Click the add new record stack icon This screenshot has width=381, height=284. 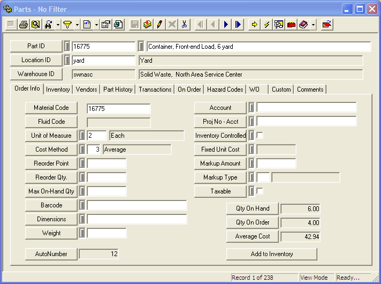[147, 25]
